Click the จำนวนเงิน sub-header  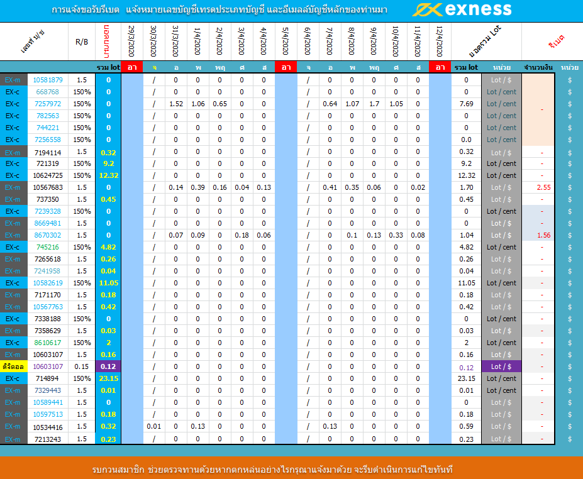pyautogui.click(x=538, y=68)
